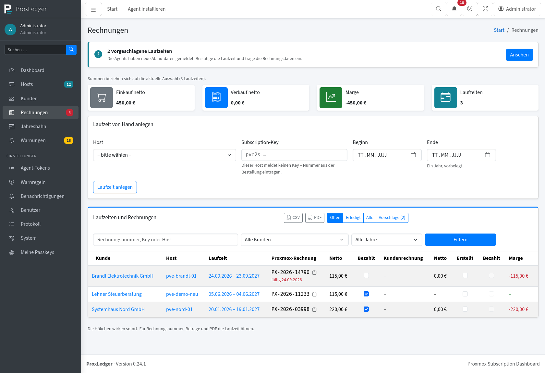
Task: Open the Host 'bitte wählen' dropdown
Action: pos(164,155)
